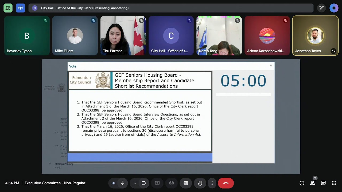Image resolution: width=342 pixels, height=192 pixels.
Task: Click Motions Pending in background agenda
Action: click(64, 164)
